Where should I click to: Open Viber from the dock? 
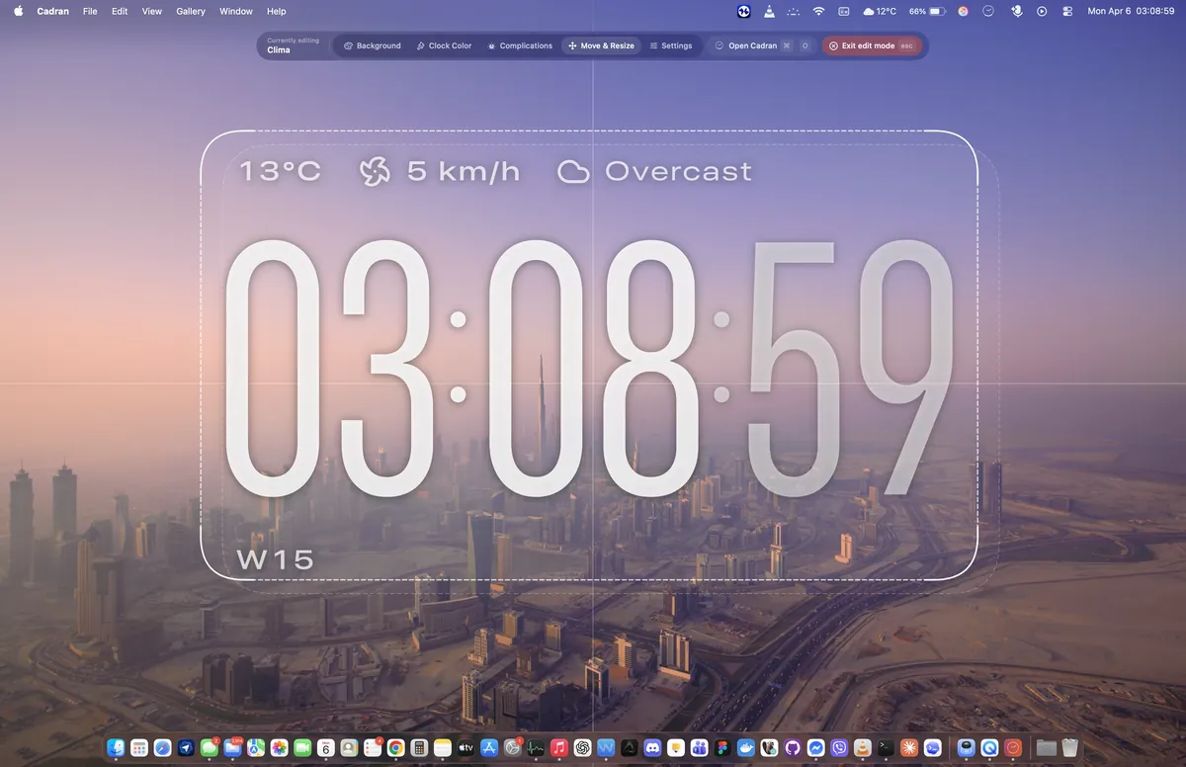click(x=839, y=748)
